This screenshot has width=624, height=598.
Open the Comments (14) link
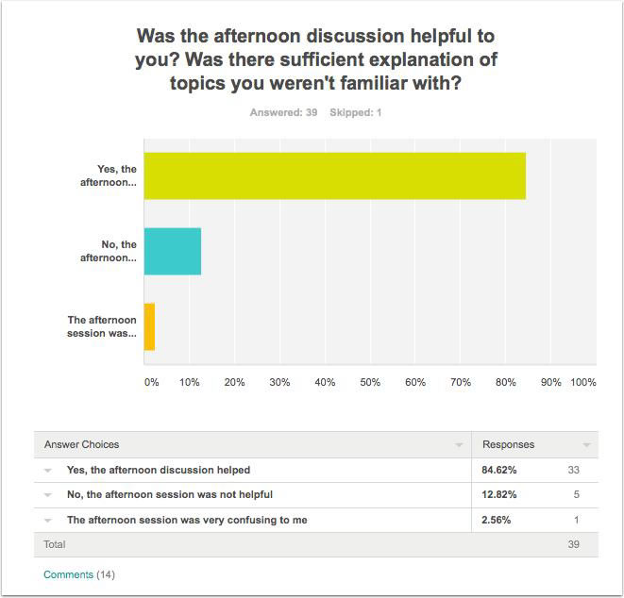(78, 574)
